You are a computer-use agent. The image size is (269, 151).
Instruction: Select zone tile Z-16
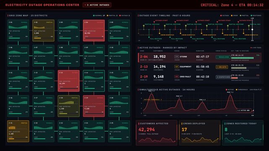[x=18, y=106]
